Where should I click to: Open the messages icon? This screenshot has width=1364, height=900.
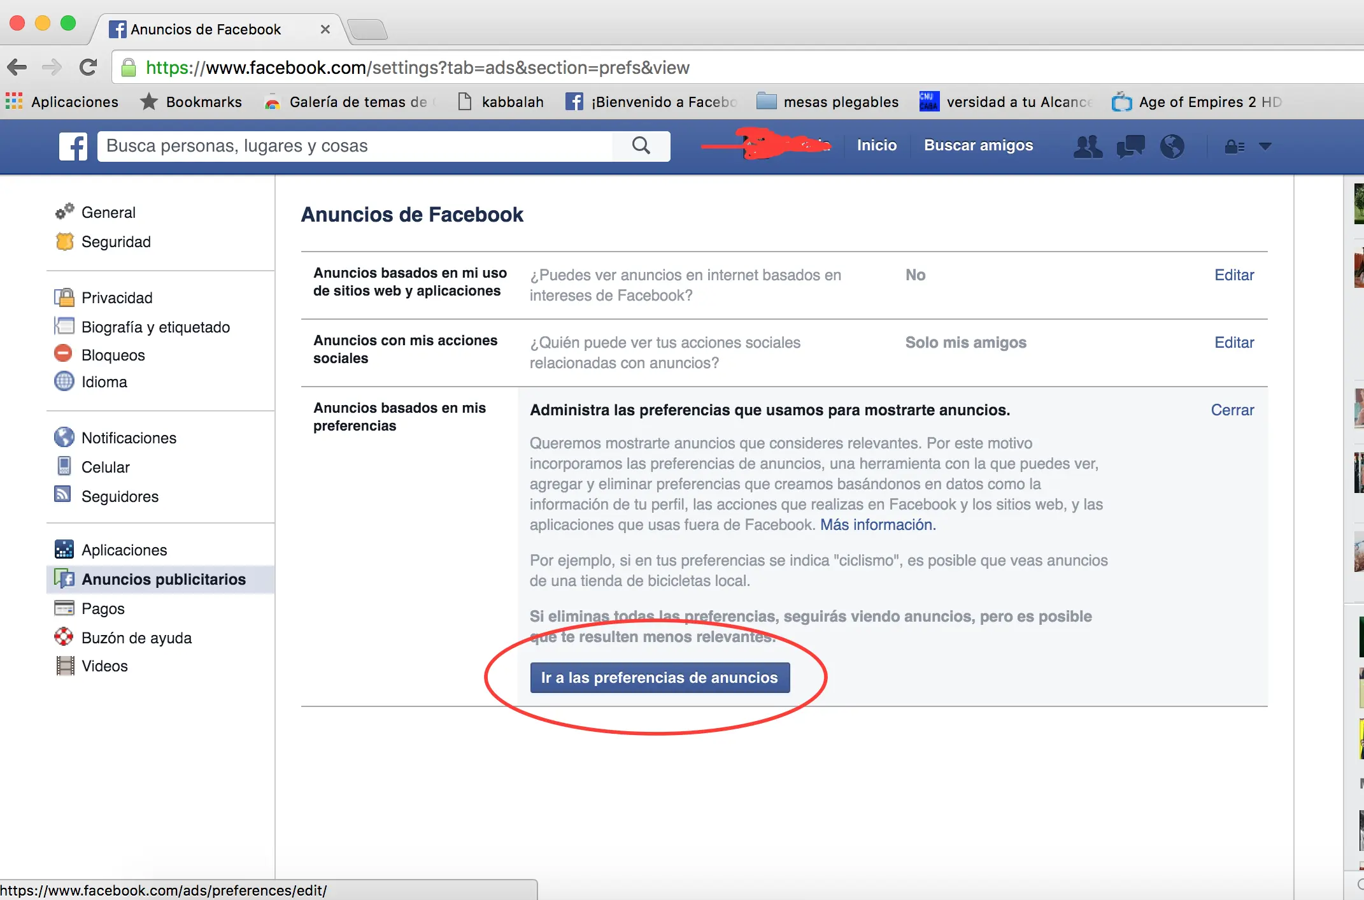[1130, 146]
